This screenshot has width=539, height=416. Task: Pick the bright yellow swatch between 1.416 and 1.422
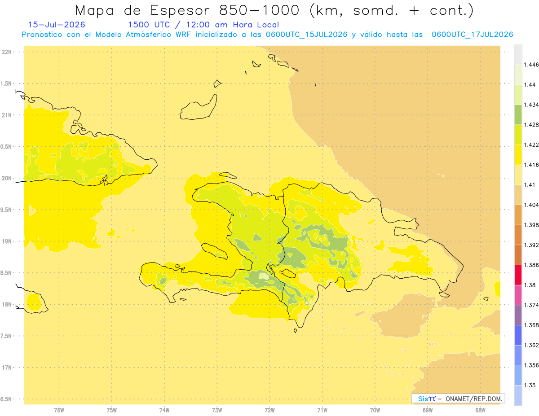(518, 155)
